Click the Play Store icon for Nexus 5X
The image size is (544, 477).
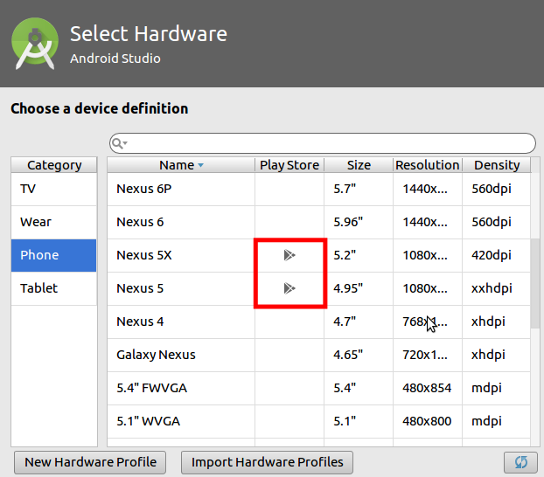click(289, 255)
